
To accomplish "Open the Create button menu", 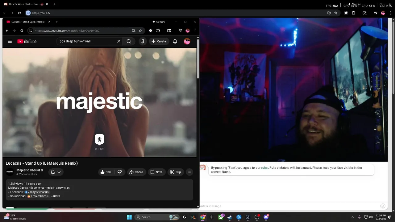I will point(159,41).
